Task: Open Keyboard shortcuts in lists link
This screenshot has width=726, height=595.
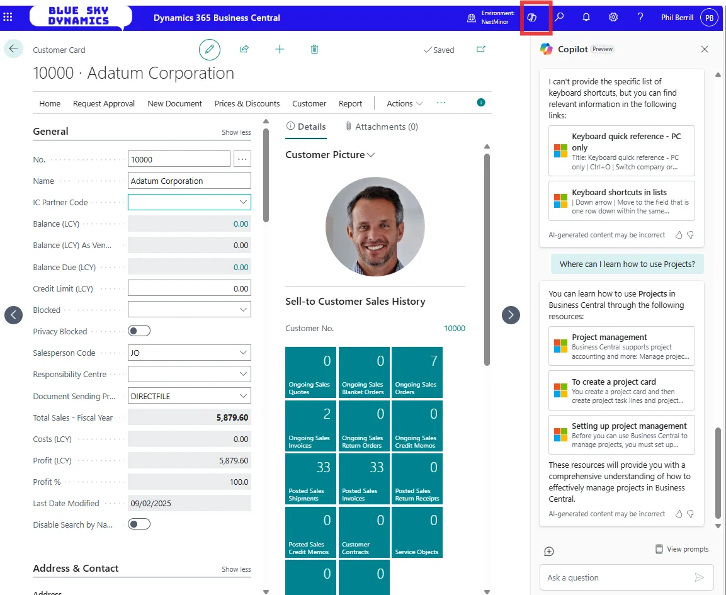Action: click(621, 201)
